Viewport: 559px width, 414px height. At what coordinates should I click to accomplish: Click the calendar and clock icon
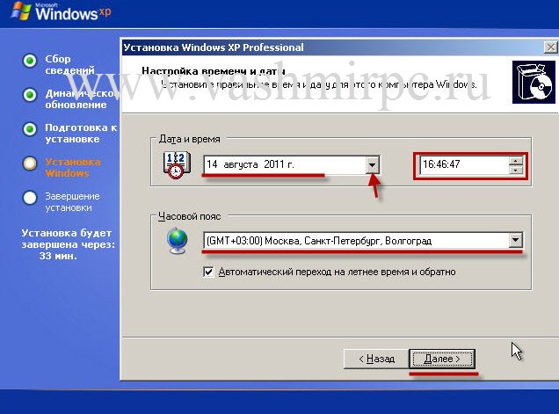click(x=177, y=164)
